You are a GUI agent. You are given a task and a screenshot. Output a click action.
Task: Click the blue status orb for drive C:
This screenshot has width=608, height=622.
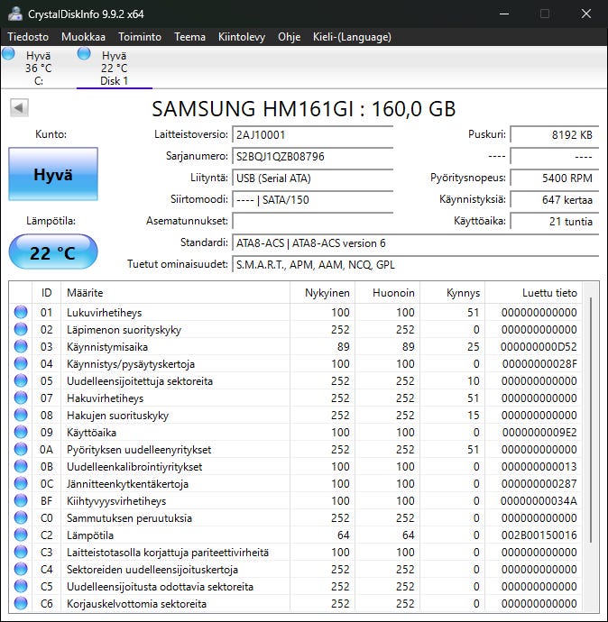(x=8, y=53)
